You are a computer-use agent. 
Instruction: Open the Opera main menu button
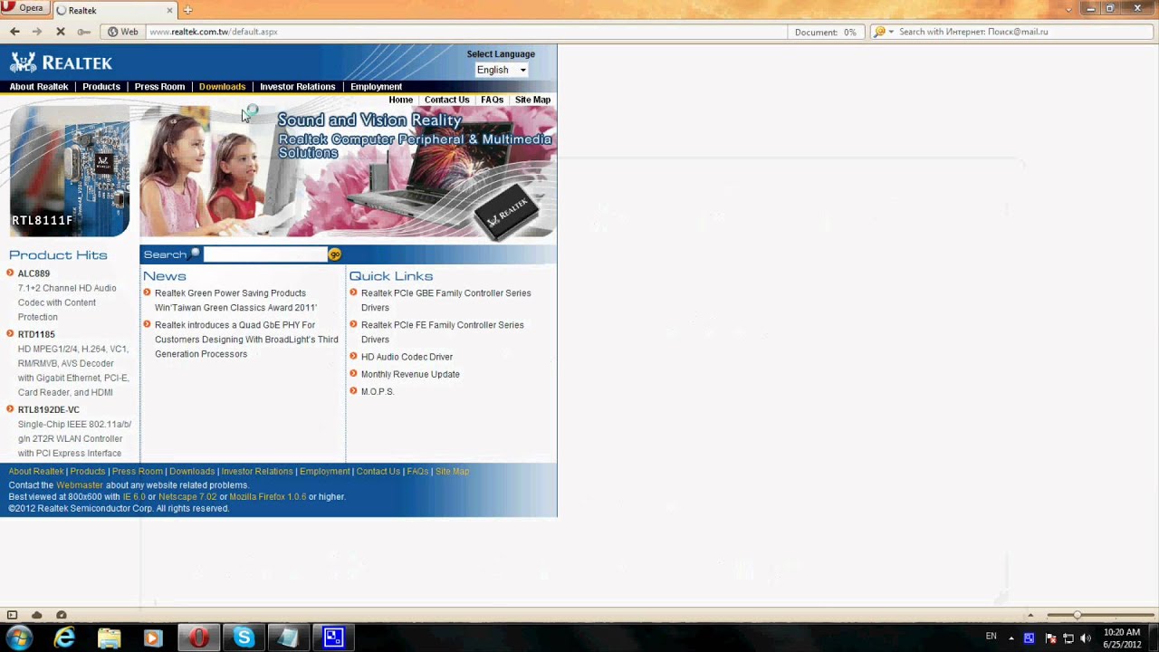pos(24,8)
